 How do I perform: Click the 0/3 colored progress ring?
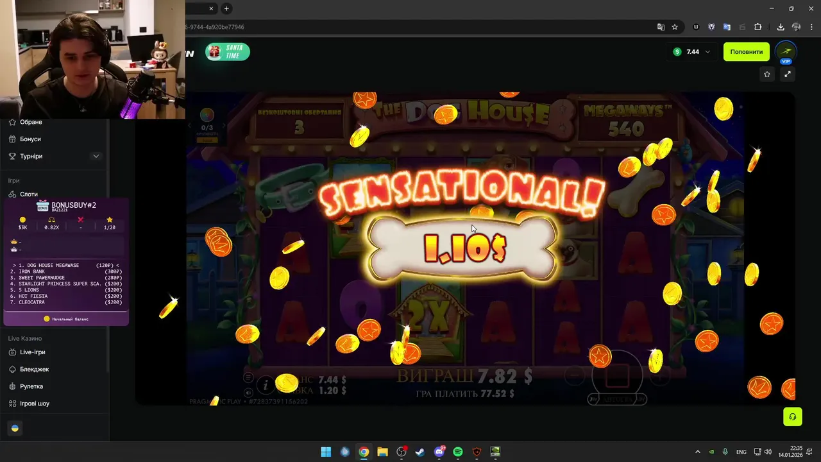[207, 115]
